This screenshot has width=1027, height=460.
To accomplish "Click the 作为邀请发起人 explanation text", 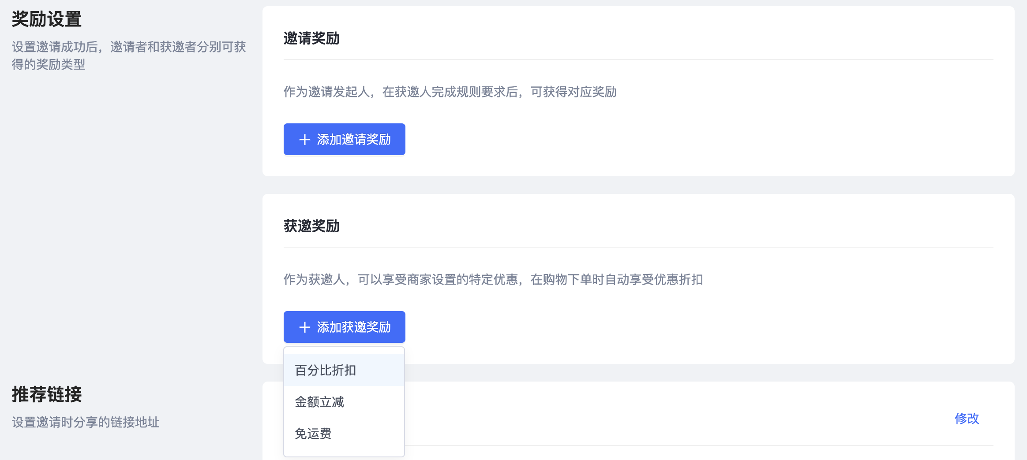I will pos(450,92).
